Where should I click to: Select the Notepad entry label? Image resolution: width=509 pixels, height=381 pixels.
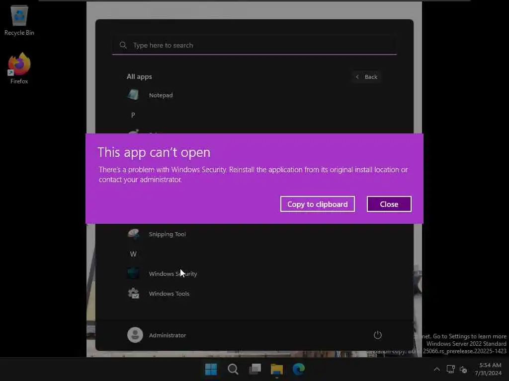(x=161, y=95)
